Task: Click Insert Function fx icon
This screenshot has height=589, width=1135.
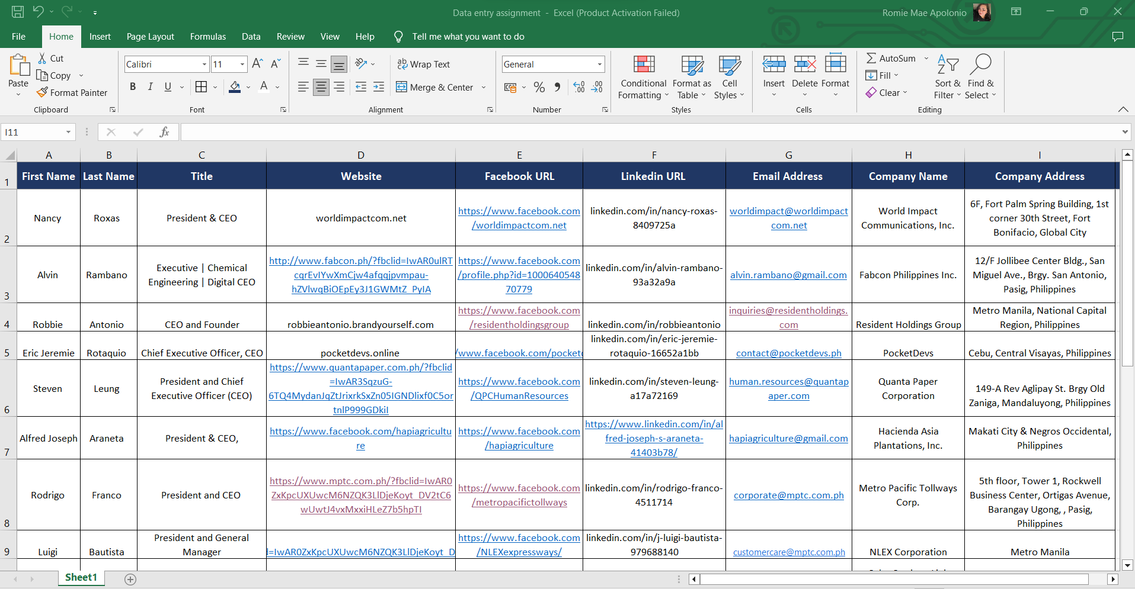Action: tap(164, 132)
